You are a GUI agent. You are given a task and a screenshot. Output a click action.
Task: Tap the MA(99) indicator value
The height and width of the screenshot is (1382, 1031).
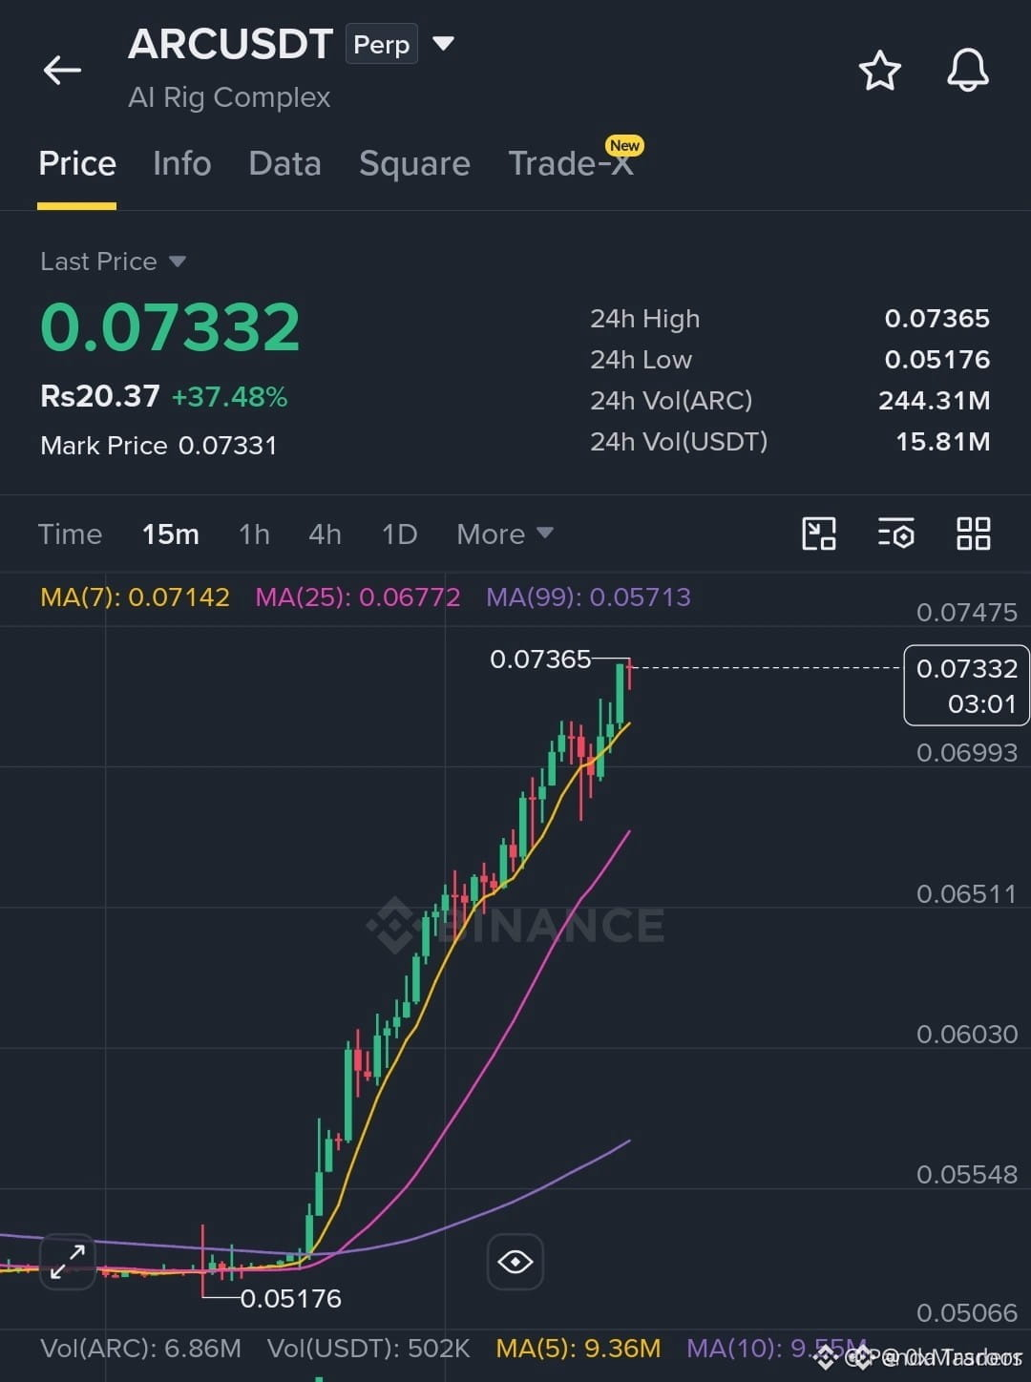click(x=588, y=597)
